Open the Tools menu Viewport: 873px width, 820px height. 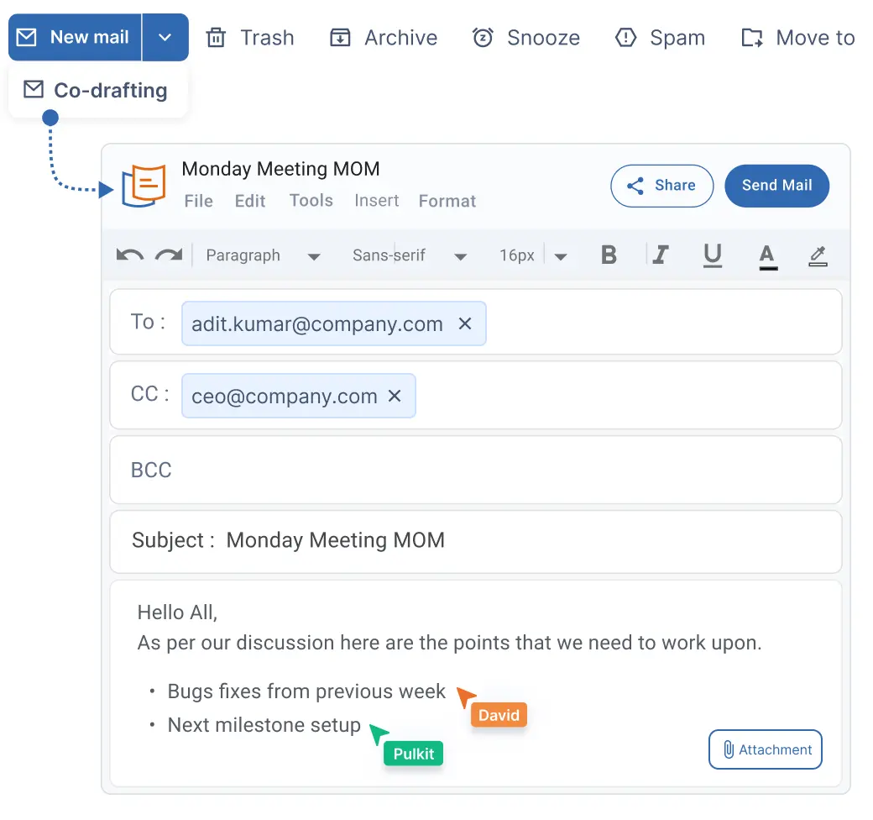311,201
